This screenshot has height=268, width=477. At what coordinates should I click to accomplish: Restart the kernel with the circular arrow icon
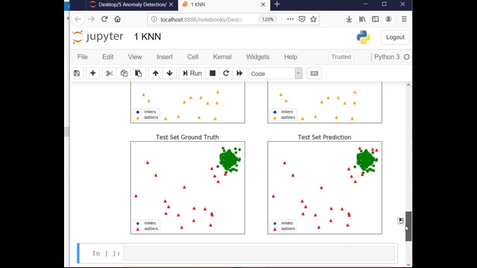tap(226, 73)
